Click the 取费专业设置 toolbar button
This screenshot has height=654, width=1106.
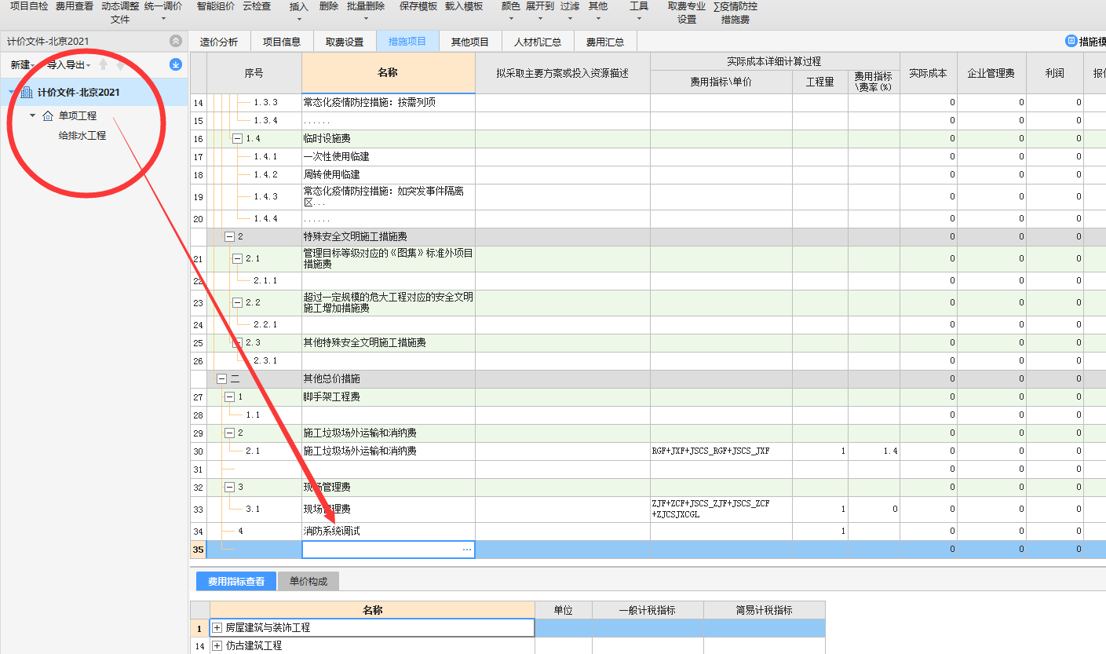[x=687, y=12]
